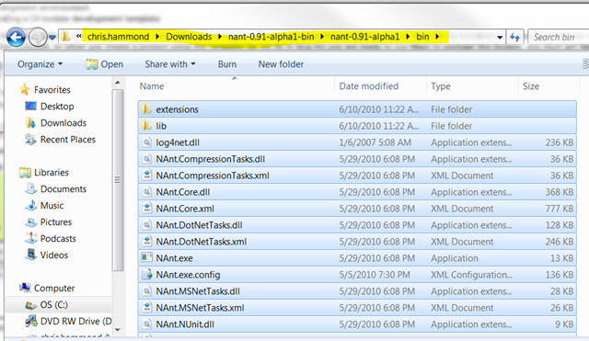Expand arrow after bin breadcrumb
This screenshot has height=341, width=589.
[437, 37]
